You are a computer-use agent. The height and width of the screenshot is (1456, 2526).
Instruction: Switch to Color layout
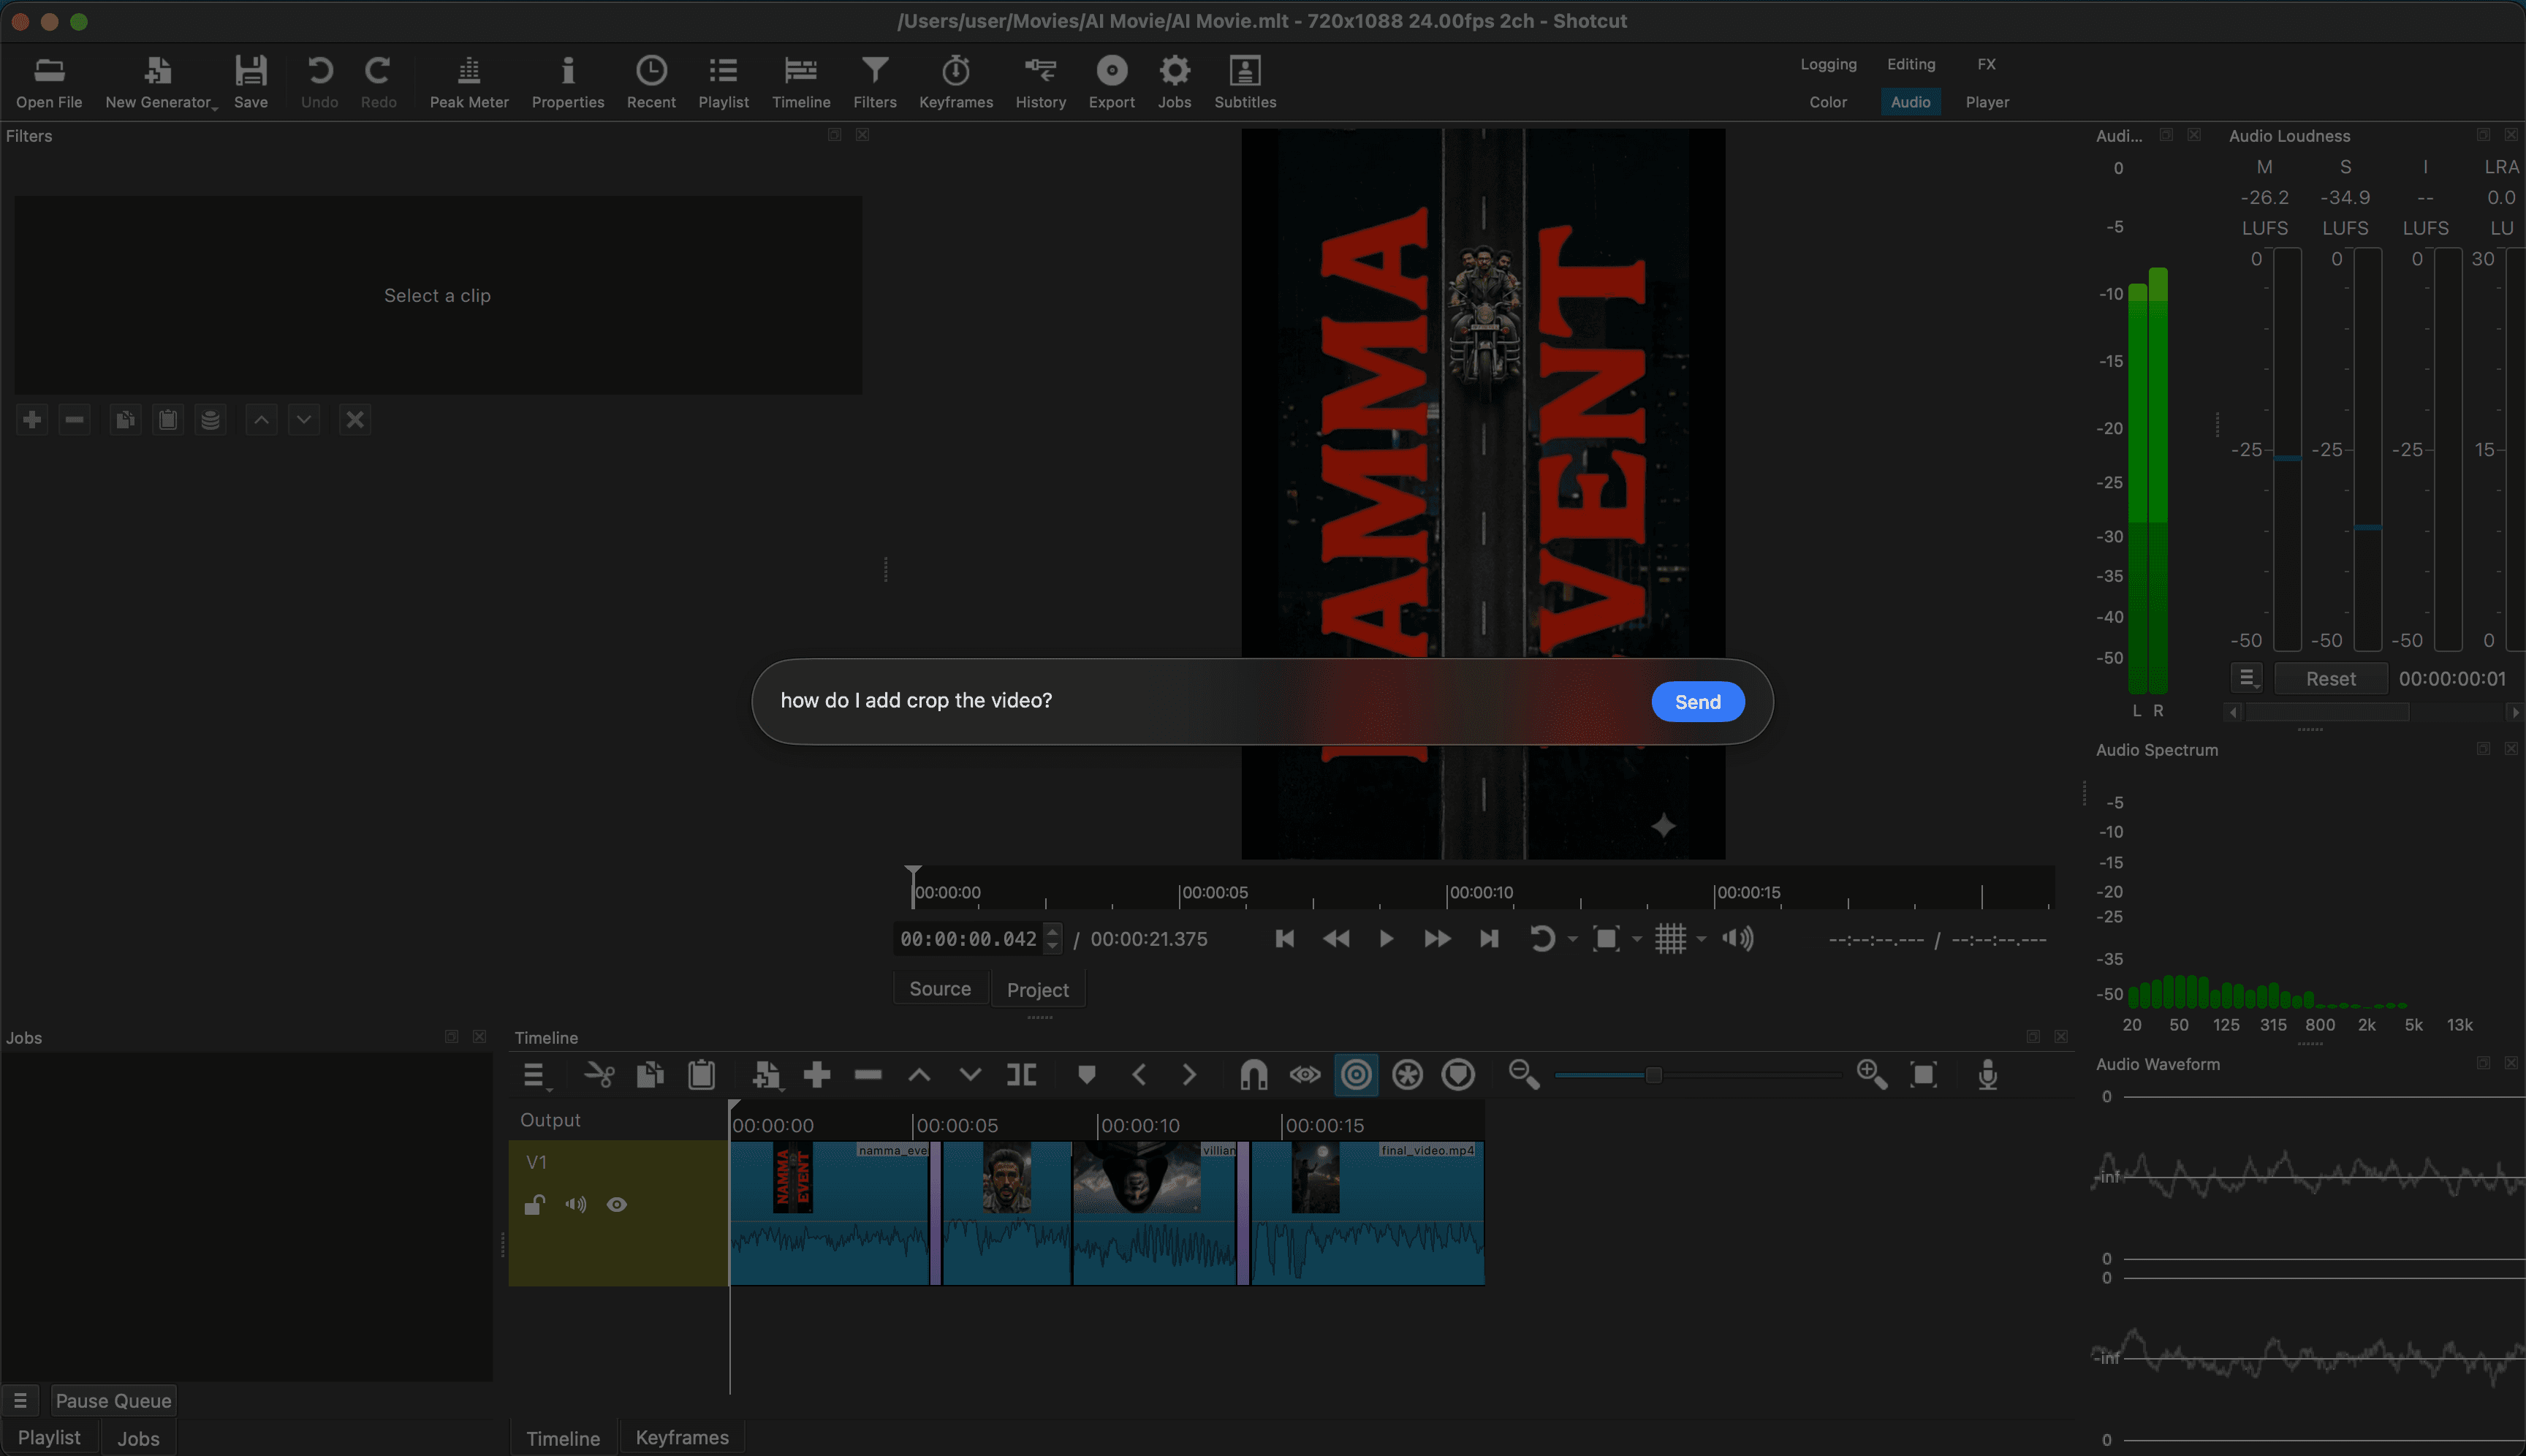[1827, 102]
